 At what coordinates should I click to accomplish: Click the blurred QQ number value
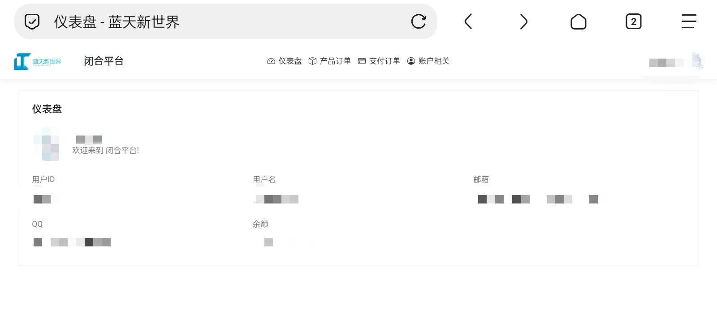[x=72, y=242]
